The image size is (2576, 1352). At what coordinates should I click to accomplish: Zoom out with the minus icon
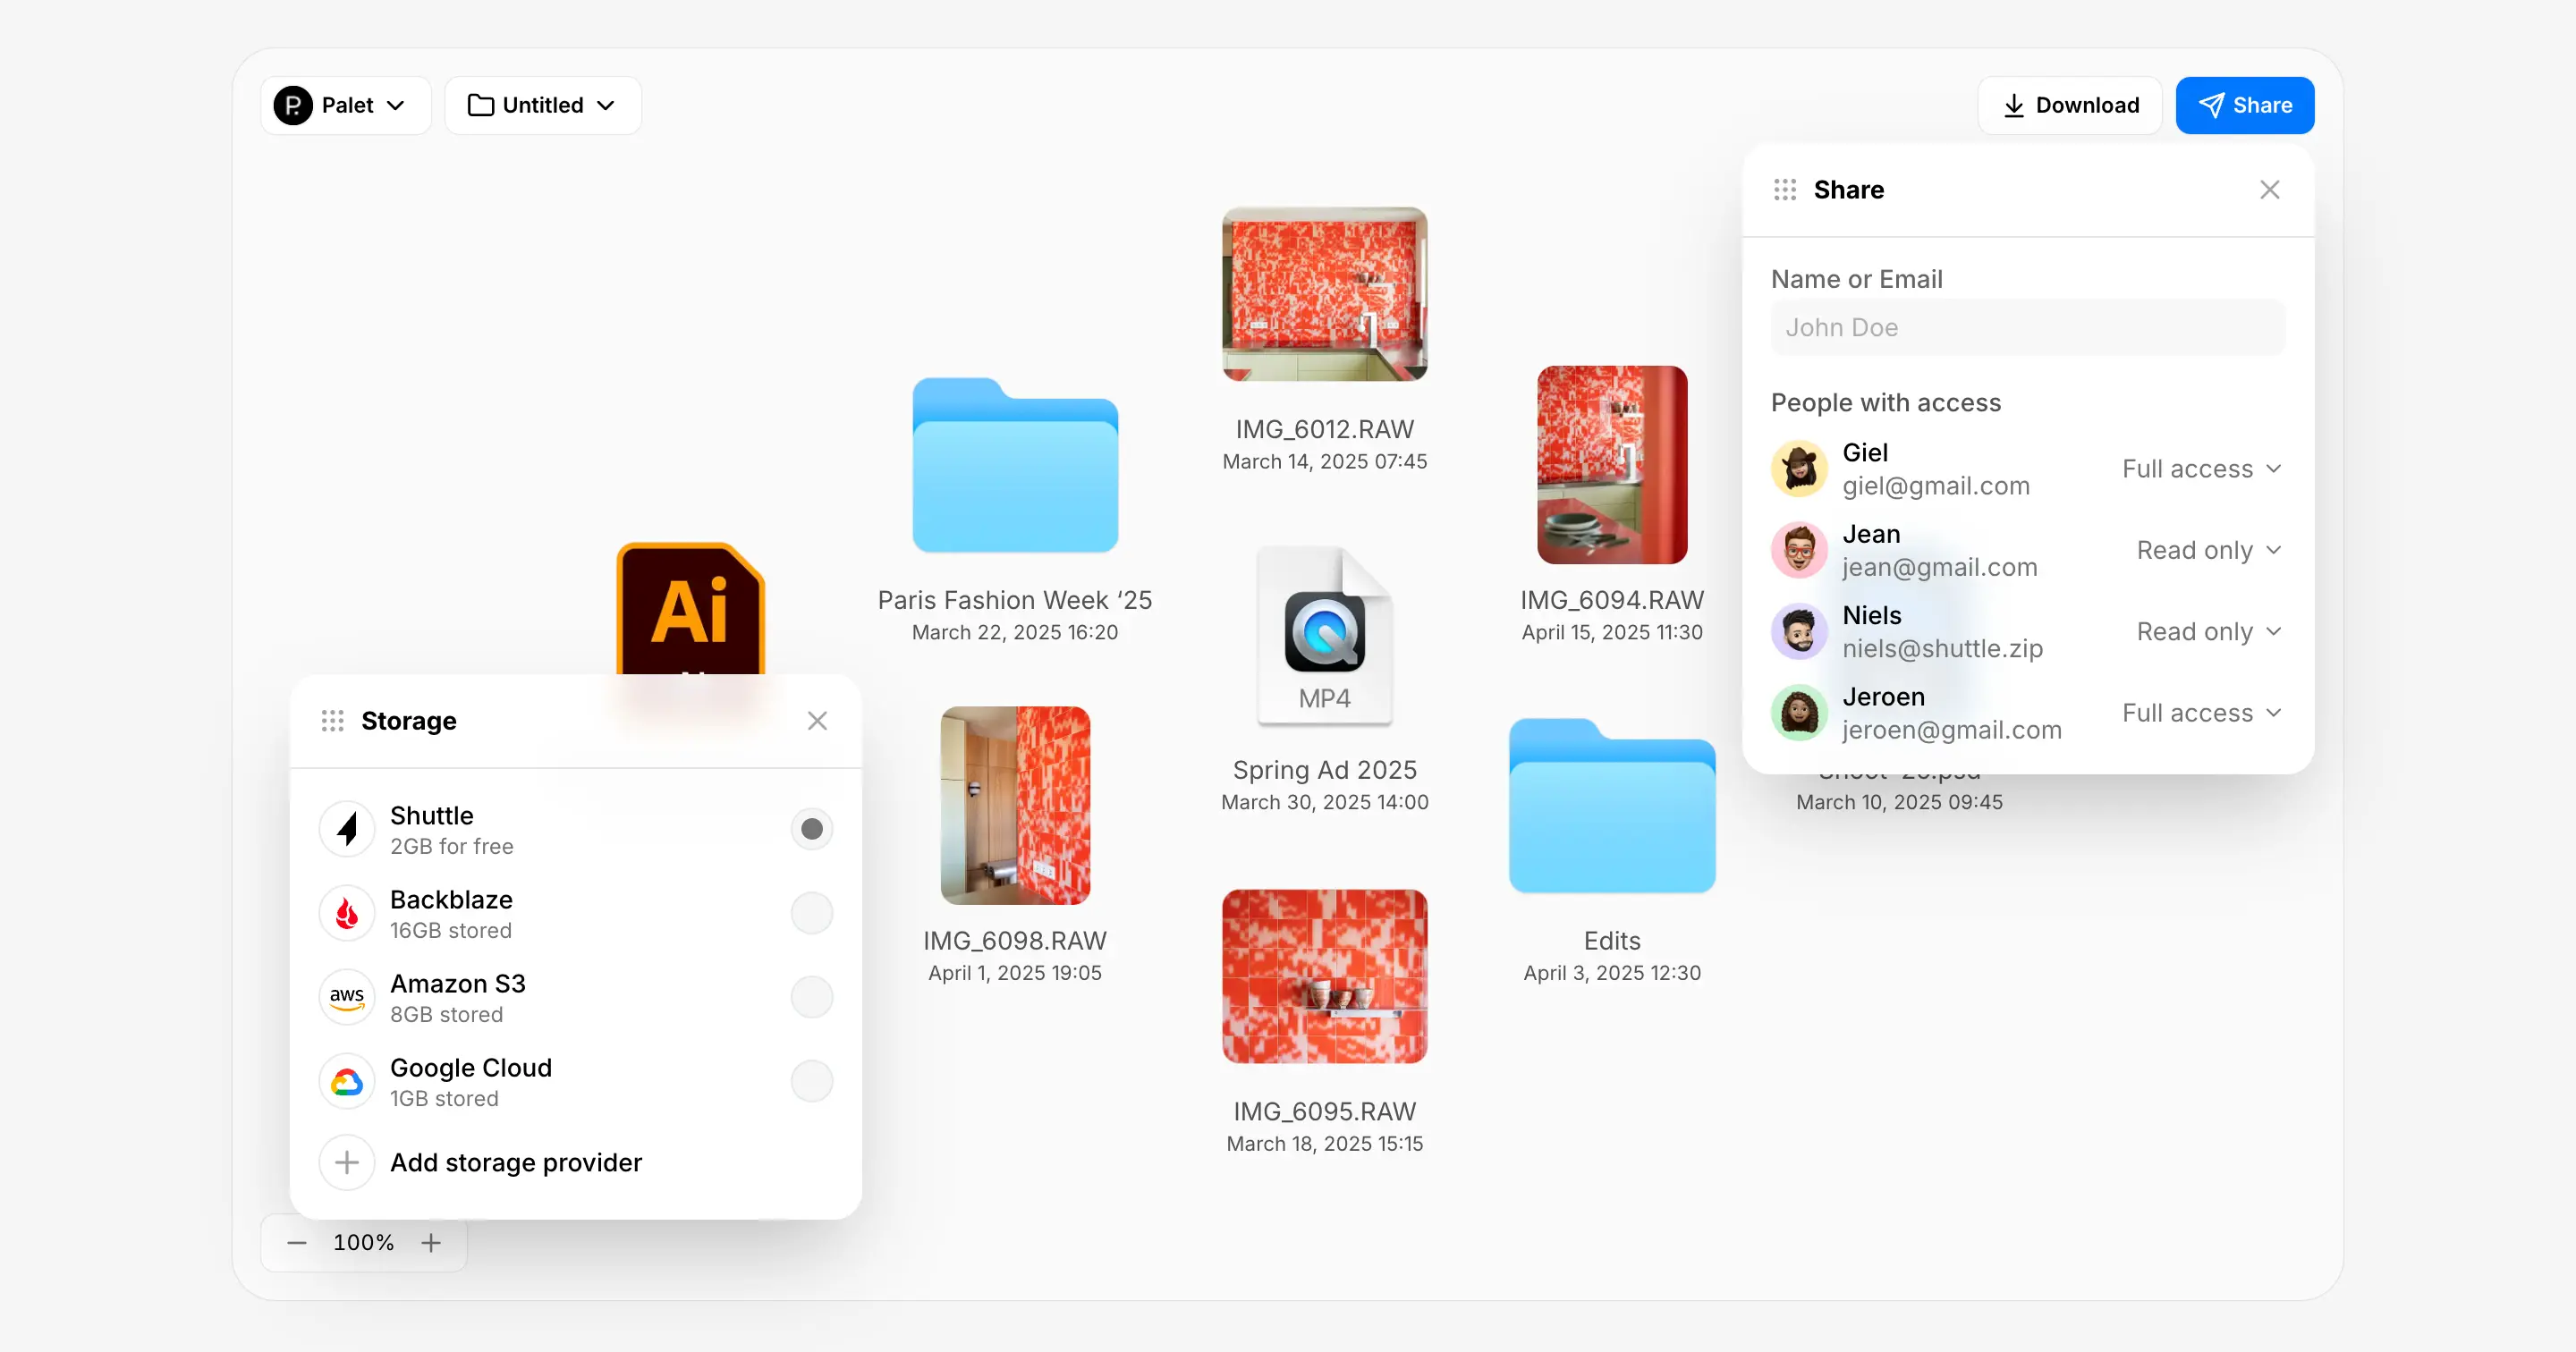pos(297,1242)
